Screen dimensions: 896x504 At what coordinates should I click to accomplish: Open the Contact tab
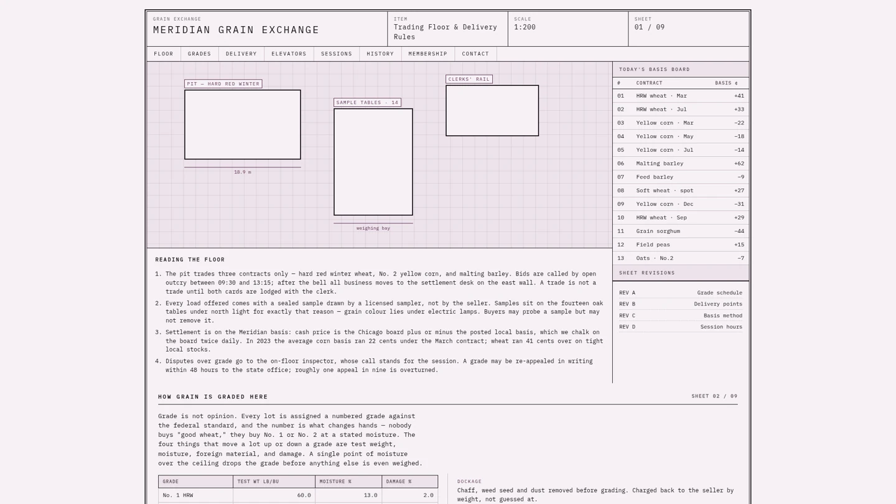[475, 54]
